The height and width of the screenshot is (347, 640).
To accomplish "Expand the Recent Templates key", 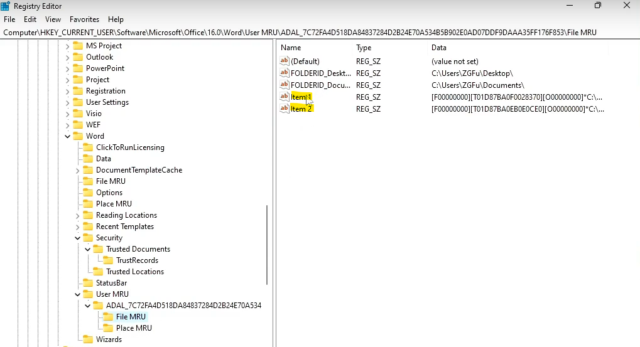I will (x=77, y=227).
